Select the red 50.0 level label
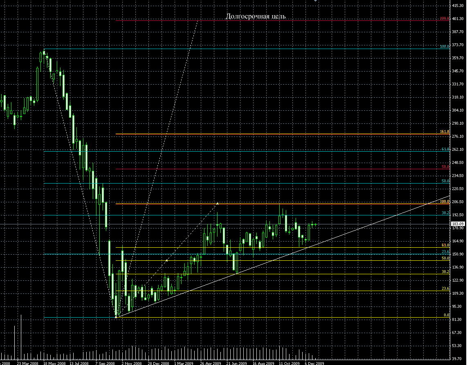 (445, 167)
